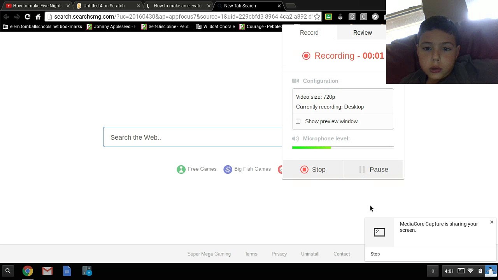The image size is (498, 280).
Task: Open the notification counter showing 0
Action: (433, 271)
